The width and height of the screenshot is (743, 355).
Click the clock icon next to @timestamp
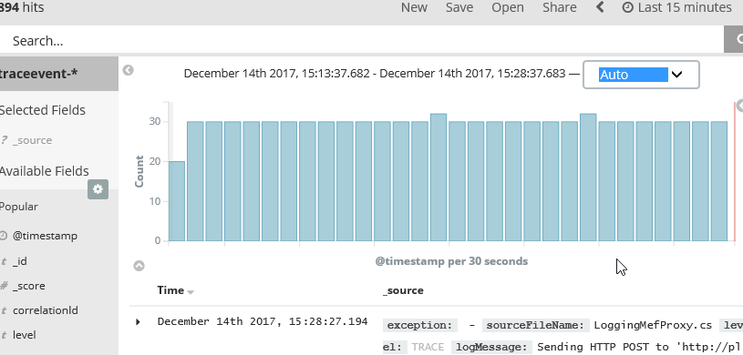tap(4, 235)
